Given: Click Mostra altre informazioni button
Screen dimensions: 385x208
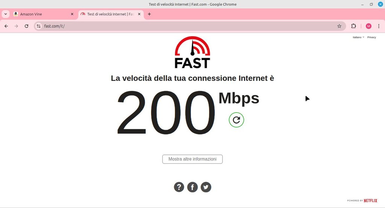Looking at the screenshot, I should (x=192, y=159).
